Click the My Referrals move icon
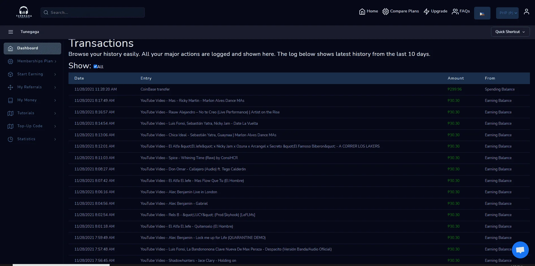Viewport: 535px width, 266px height. 10,87
